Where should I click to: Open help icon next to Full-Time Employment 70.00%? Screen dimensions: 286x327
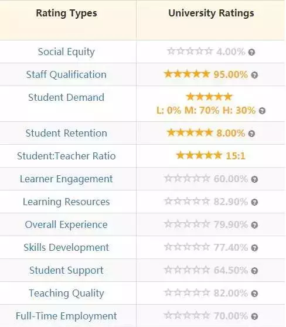tap(254, 316)
